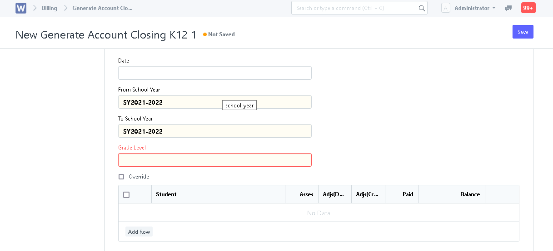The width and height of the screenshot is (553, 251).
Task: Open the To School Year link field
Action: click(215, 131)
